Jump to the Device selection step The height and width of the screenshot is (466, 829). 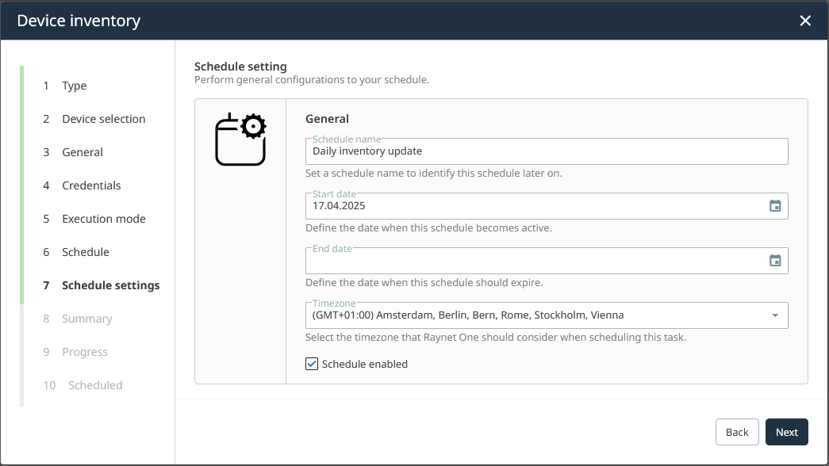point(103,119)
